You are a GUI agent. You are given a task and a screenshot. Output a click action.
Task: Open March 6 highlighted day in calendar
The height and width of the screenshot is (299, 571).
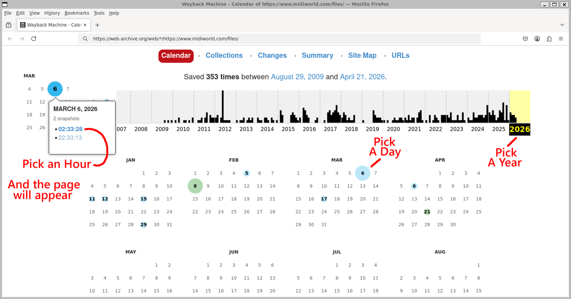363,173
